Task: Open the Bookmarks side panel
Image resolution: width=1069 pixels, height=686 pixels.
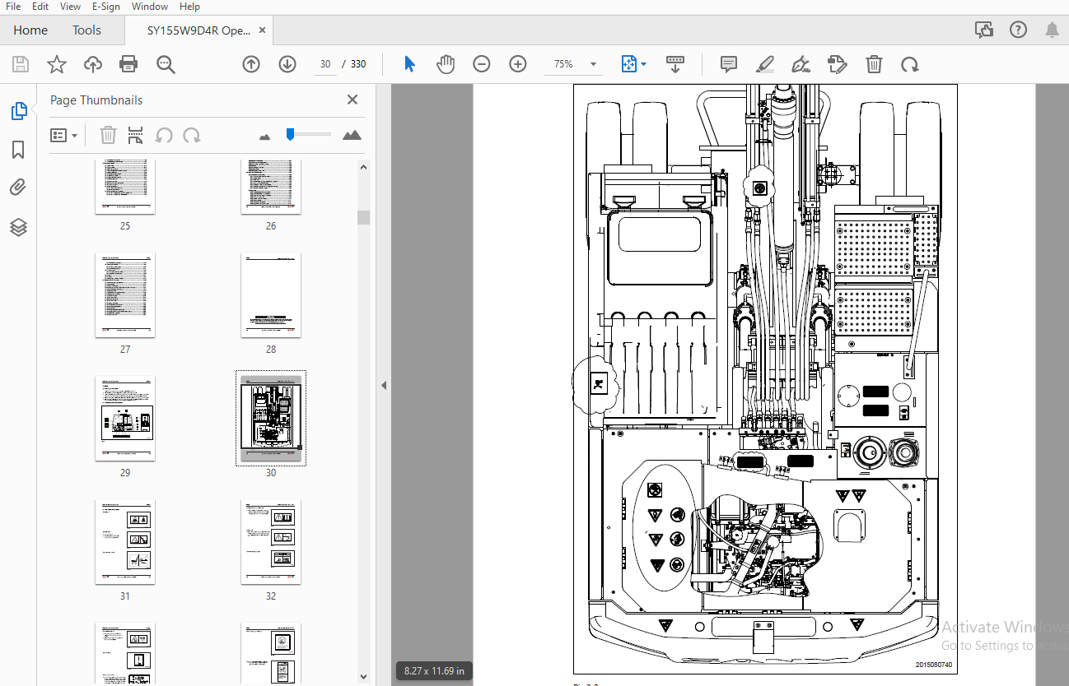Action: (x=18, y=150)
